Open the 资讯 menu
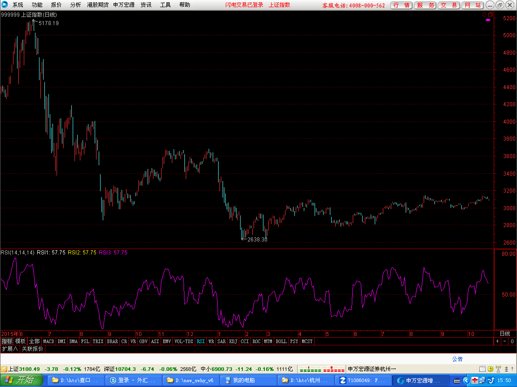 click(x=146, y=5)
